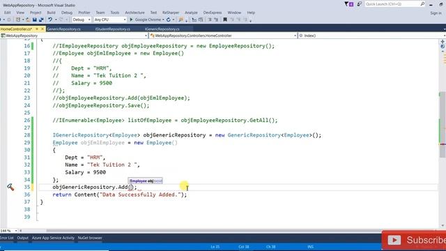Viewport: 446px width, 251px height.
Task: Open the Tools menu
Action: pyautogui.click(x=114, y=13)
